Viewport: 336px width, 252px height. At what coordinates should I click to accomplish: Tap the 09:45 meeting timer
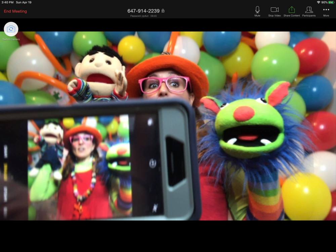point(154,16)
